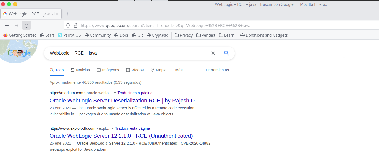The width and height of the screenshot is (379, 162).
Task: Click the browser back arrow button
Action: tap(7, 26)
